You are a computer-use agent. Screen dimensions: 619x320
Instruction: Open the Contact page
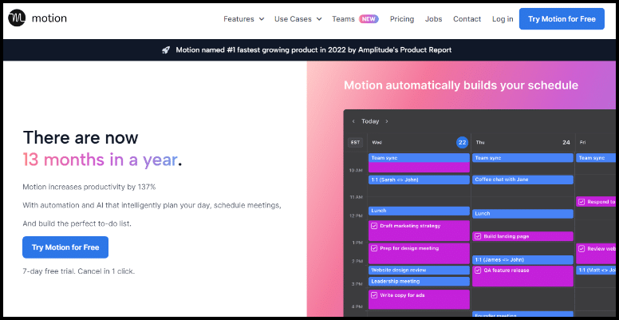(x=467, y=19)
